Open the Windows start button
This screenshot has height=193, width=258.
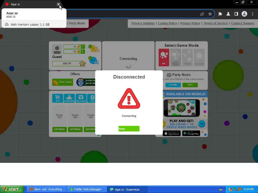(12, 189)
